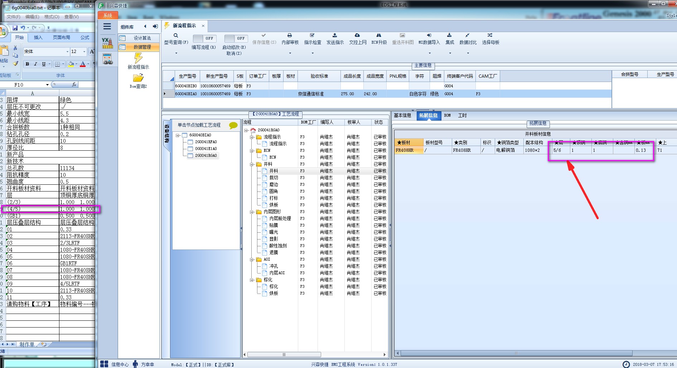Viewport: 677px width, 368px height.
Task: Switch to the 拓展信息 tab
Action: coord(428,116)
